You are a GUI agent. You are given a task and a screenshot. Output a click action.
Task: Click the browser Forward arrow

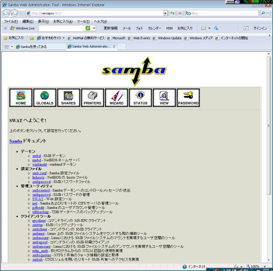pos(14,13)
